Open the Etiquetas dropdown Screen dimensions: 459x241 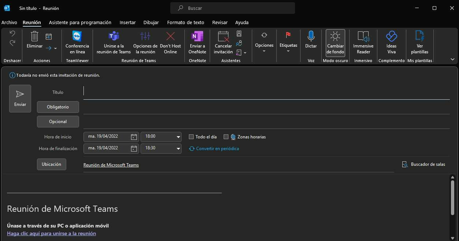(x=288, y=42)
